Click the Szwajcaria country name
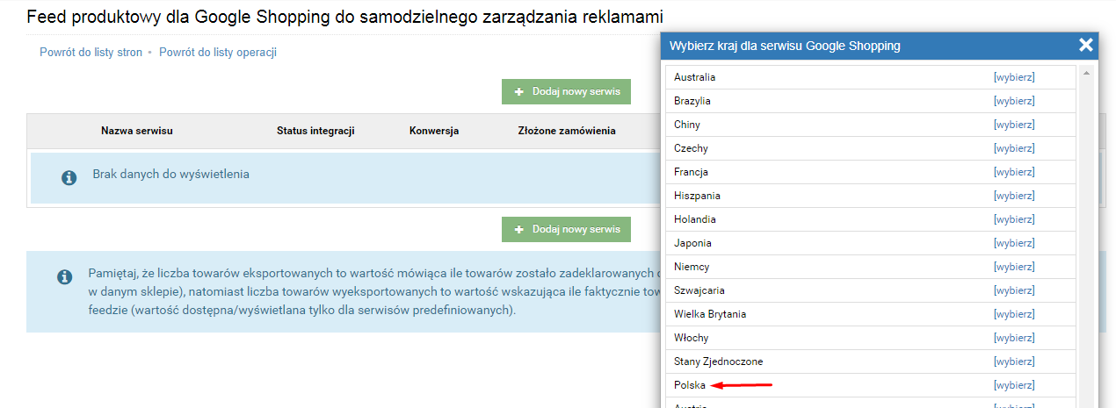 (699, 290)
